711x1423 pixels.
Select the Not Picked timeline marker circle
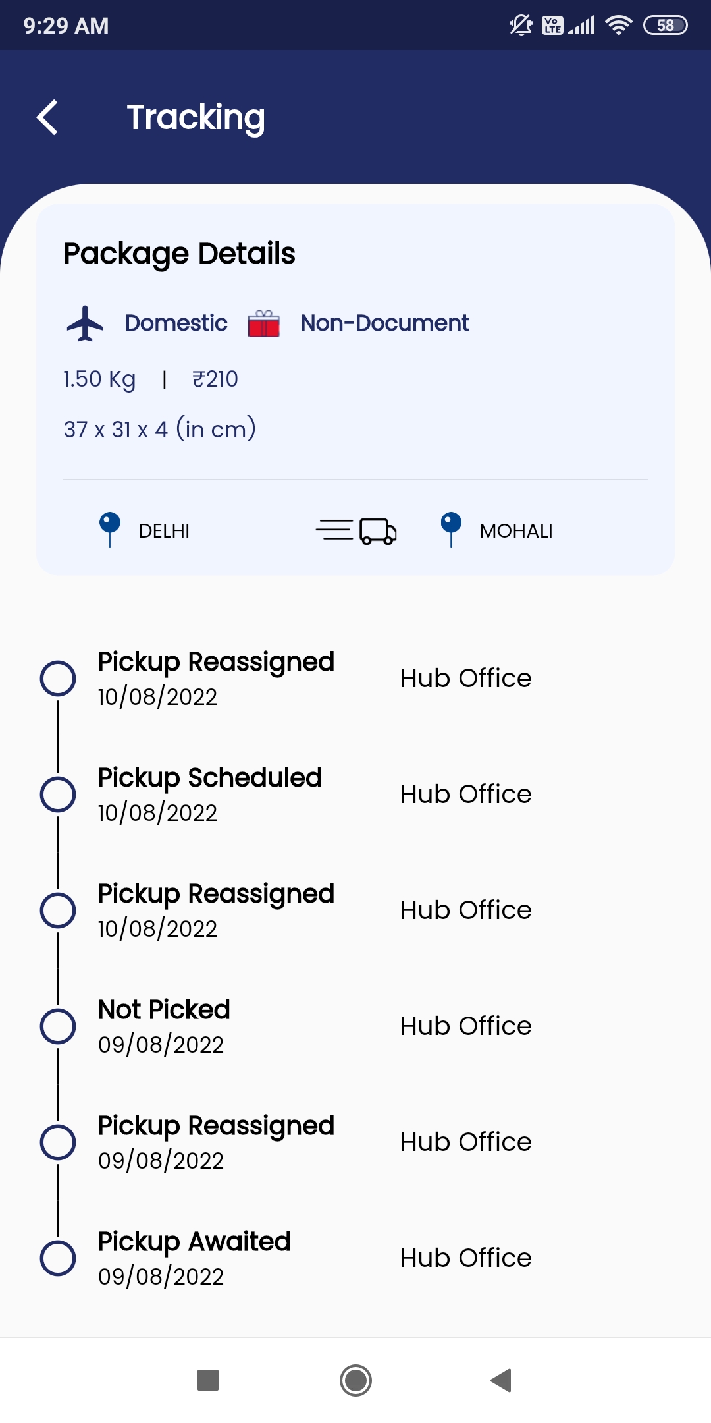click(x=58, y=1026)
